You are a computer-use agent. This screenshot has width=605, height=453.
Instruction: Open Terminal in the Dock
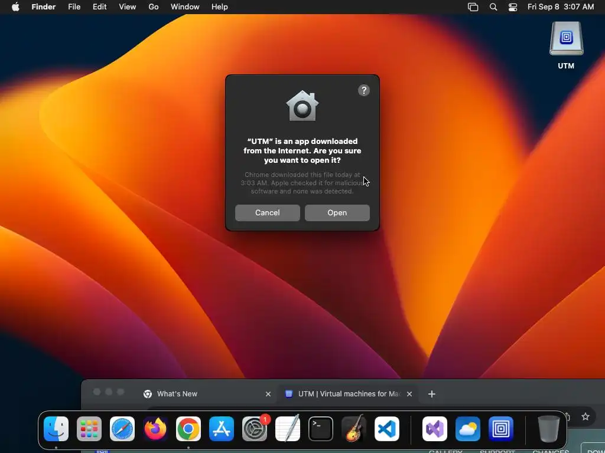coord(321,429)
